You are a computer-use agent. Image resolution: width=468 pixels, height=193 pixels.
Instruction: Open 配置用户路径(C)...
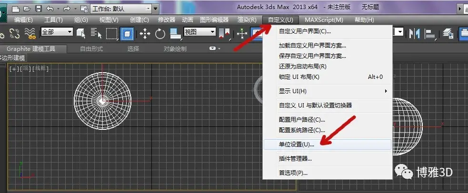pos(327,120)
